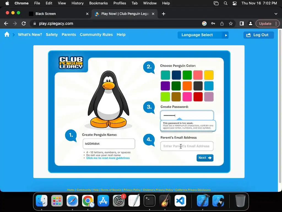Click the home icon in site navigation
This screenshot has width=282, height=212.
click(x=7, y=35)
